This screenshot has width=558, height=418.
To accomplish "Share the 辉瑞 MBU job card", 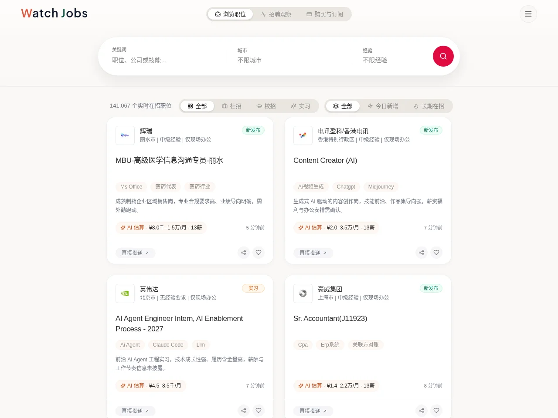I will pyautogui.click(x=244, y=253).
